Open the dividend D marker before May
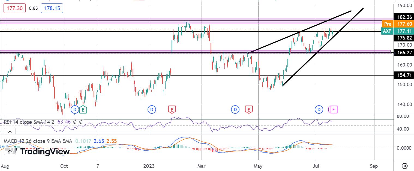 (235, 110)
